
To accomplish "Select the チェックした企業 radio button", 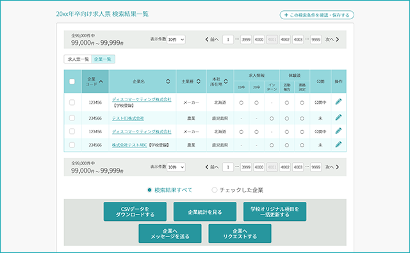I will click(215, 190).
